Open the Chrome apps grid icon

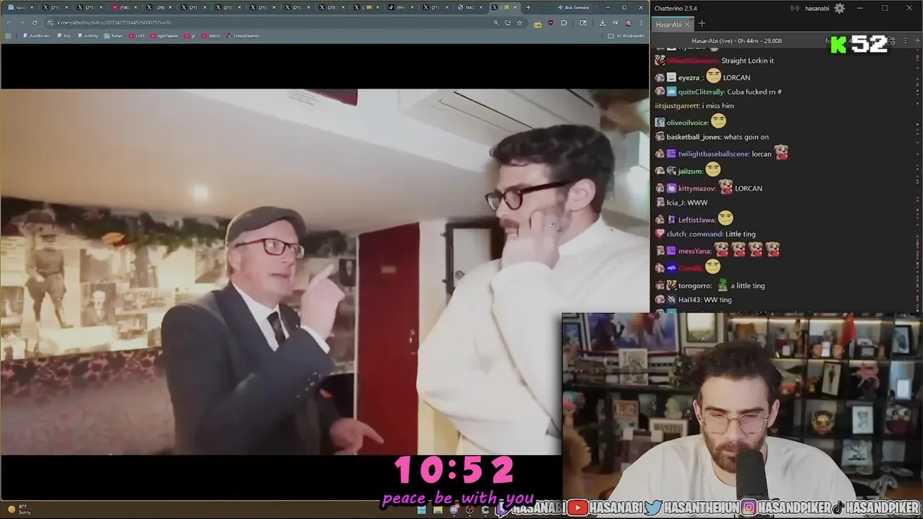[x=8, y=36]
